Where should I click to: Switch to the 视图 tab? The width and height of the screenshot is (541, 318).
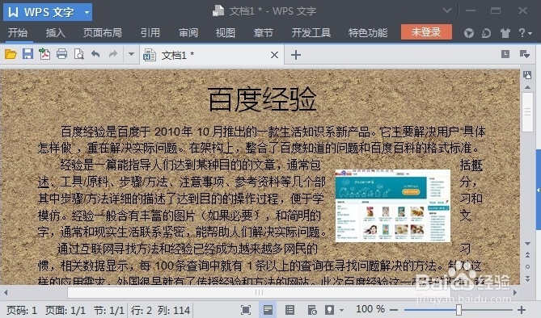226,33
